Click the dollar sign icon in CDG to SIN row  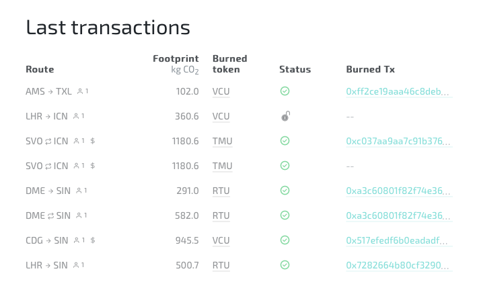pyautogui.click(x=93, y=240)
